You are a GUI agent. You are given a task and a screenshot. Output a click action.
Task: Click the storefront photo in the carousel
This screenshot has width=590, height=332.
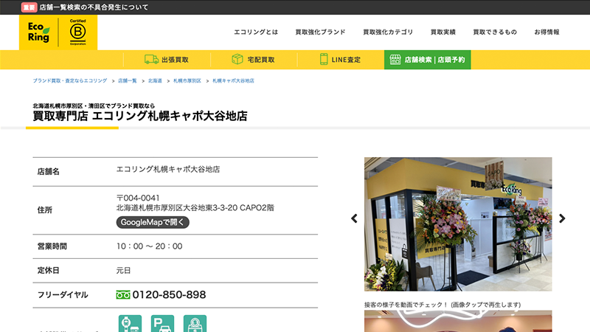[458, 224]
